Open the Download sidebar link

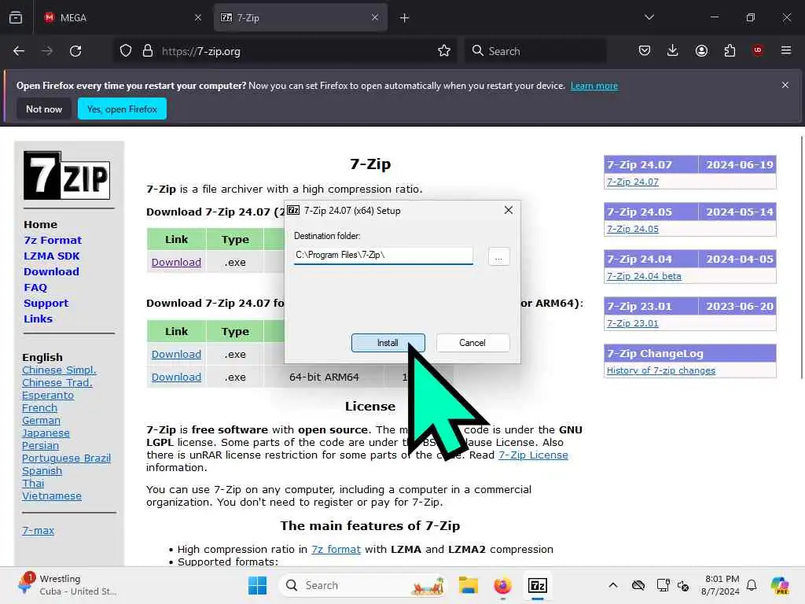pyautogui.click(x=51, y=271)
